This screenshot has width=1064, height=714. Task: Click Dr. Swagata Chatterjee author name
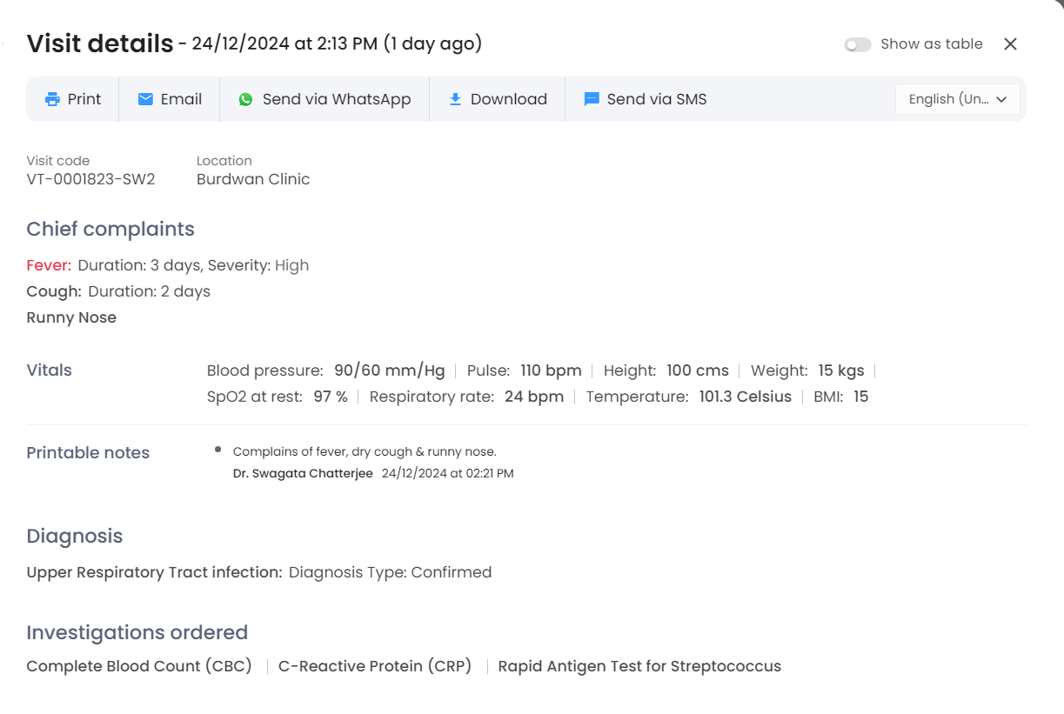303,474
